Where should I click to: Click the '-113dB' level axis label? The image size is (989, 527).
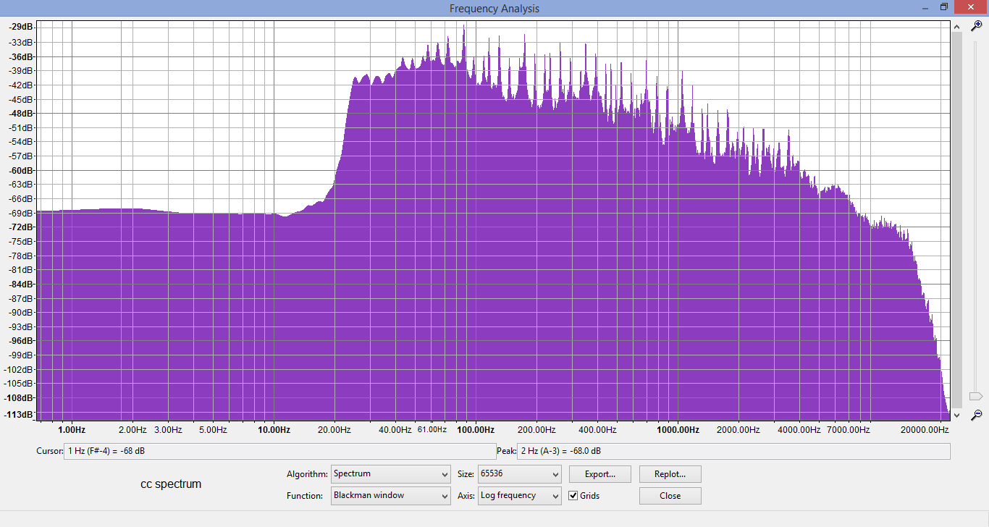coord(20,415)
